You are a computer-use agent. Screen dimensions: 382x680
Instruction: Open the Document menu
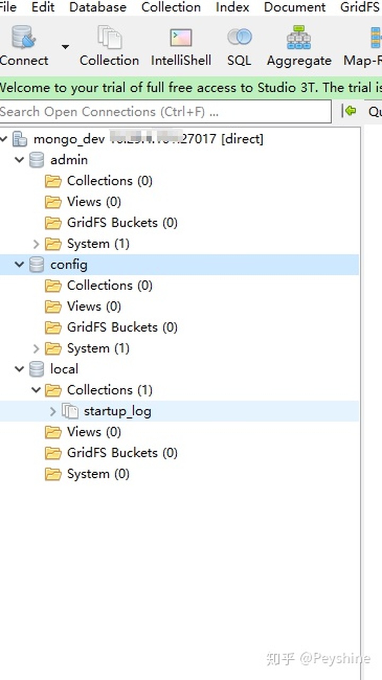[295, 7]
